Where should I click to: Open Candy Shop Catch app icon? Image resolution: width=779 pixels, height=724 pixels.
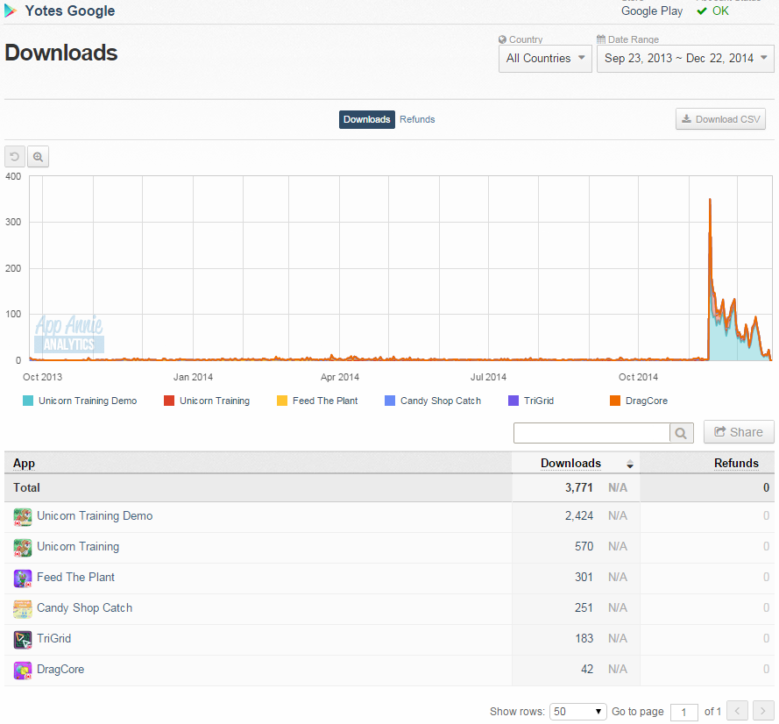pos(23,608)
